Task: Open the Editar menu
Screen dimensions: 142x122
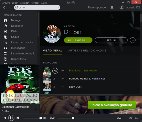Action: [x=15, y=3]
